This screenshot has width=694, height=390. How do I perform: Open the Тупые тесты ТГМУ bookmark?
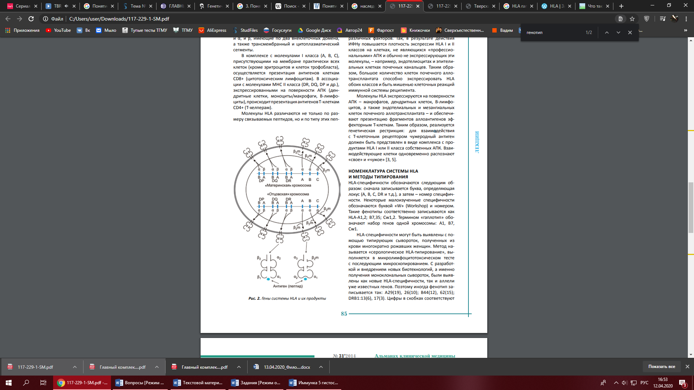pyautogui.click(x=145, y=30)
